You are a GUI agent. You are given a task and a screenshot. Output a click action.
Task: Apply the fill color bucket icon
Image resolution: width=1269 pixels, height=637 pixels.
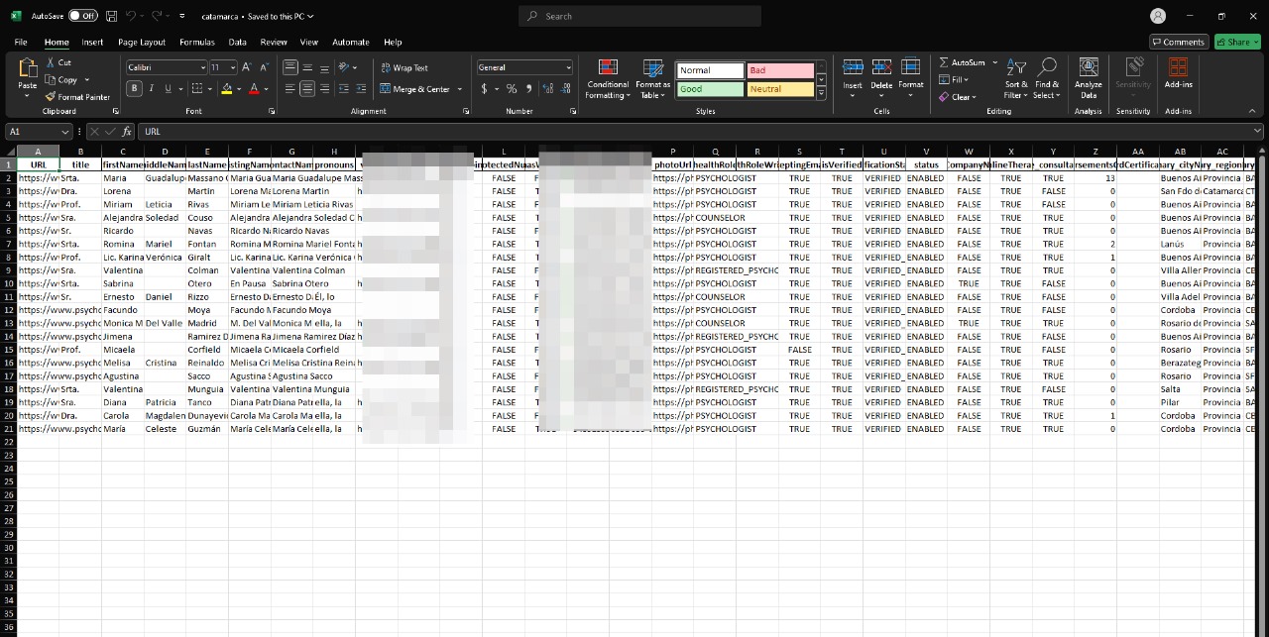(x=226, y=88)
